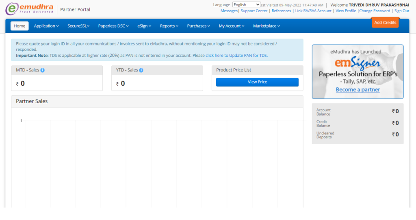This screenshot has height=220, width=416.
Task: Expand the My Account menu
Action: click(231, 26)
